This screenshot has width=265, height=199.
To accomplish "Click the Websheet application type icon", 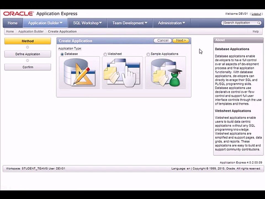I will point(122,72).
